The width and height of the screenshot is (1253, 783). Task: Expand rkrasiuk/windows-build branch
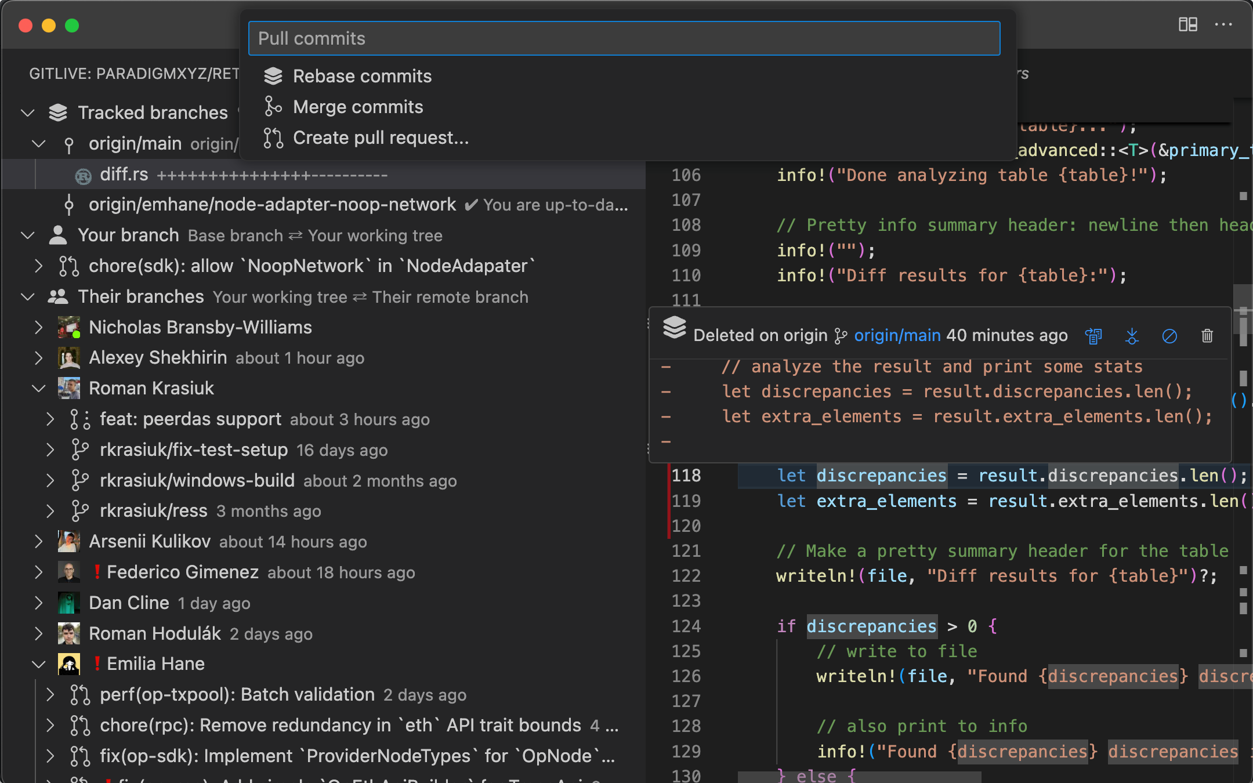click(50, 480)
